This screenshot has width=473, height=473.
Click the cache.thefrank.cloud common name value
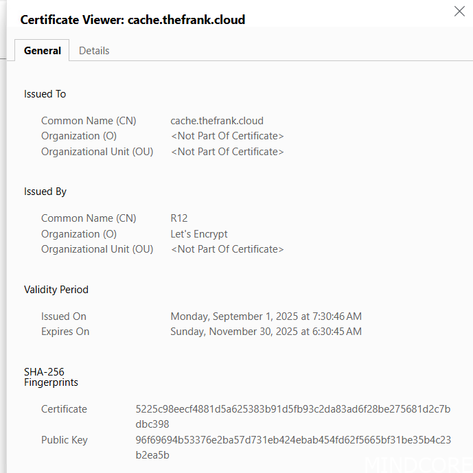[x=217, y=121]
